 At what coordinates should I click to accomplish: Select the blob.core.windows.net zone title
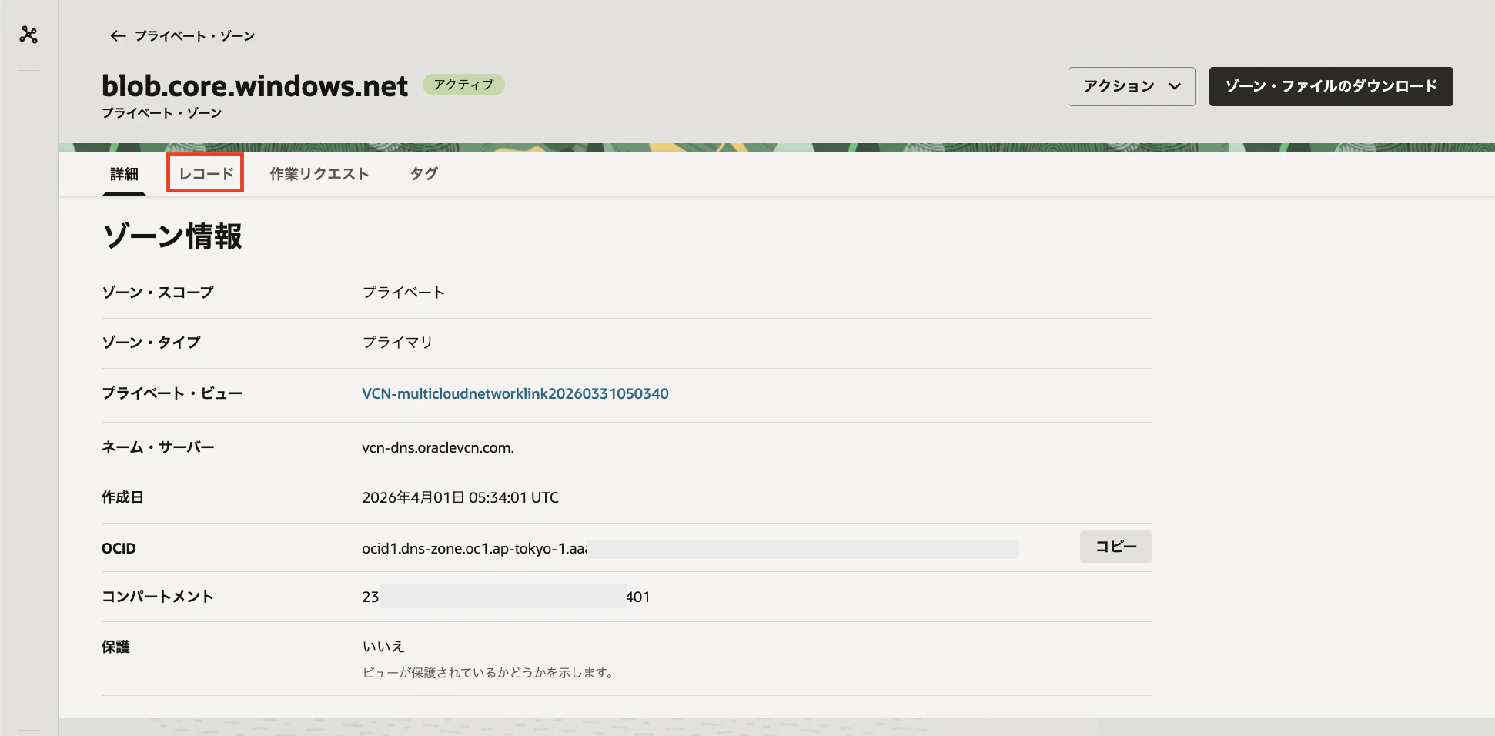tap(255, 86)
